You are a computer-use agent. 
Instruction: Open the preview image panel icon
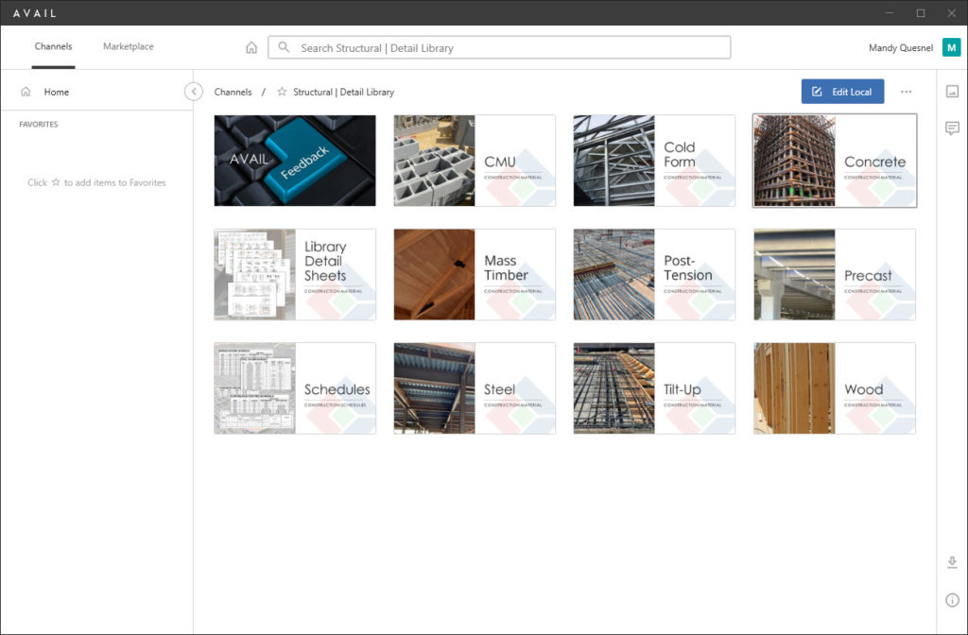click(x=953, y=92)
